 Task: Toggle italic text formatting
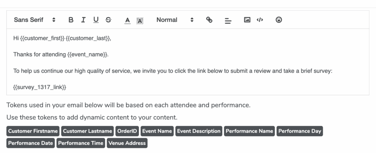click(x=83, y=20)
